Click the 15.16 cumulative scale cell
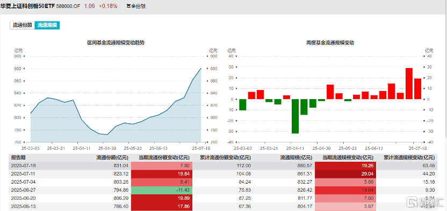The image size is (447, 211). point(429,182)
